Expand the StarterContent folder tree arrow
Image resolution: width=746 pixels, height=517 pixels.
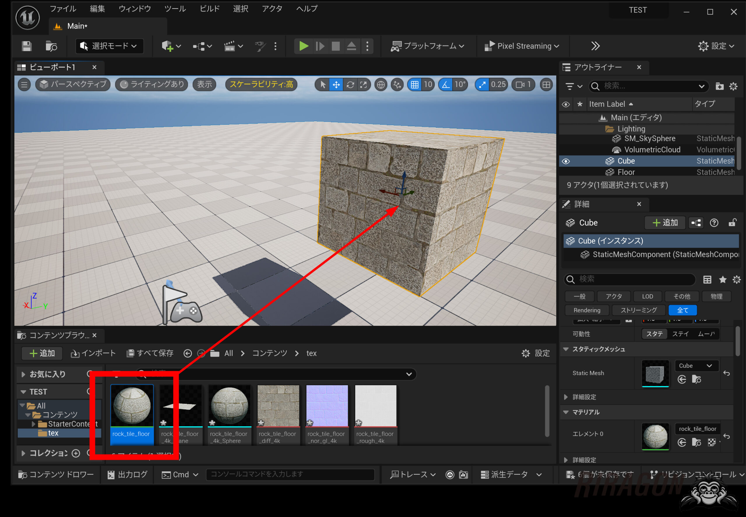pyautogui.click(x=33, y=424)
